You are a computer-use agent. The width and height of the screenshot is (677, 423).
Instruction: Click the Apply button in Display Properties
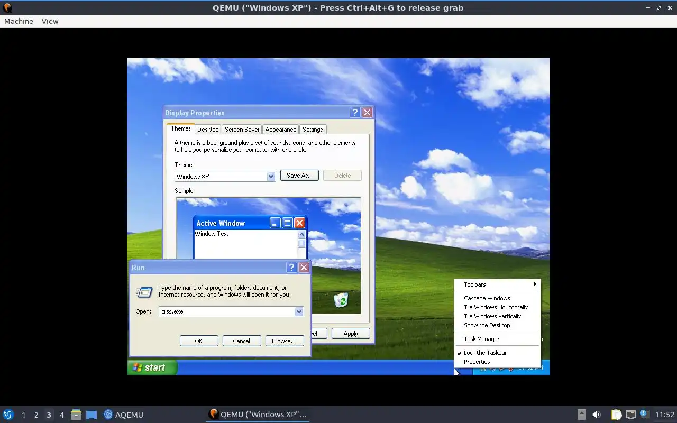click(x=351, y=334)
